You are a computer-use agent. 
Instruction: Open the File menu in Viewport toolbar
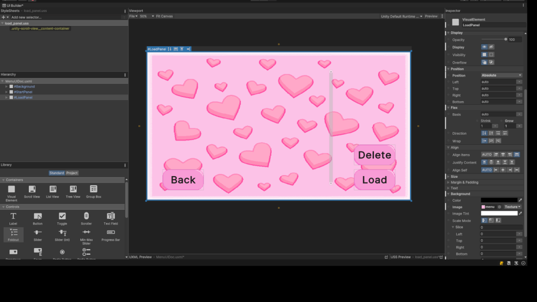tap(133, 16)
